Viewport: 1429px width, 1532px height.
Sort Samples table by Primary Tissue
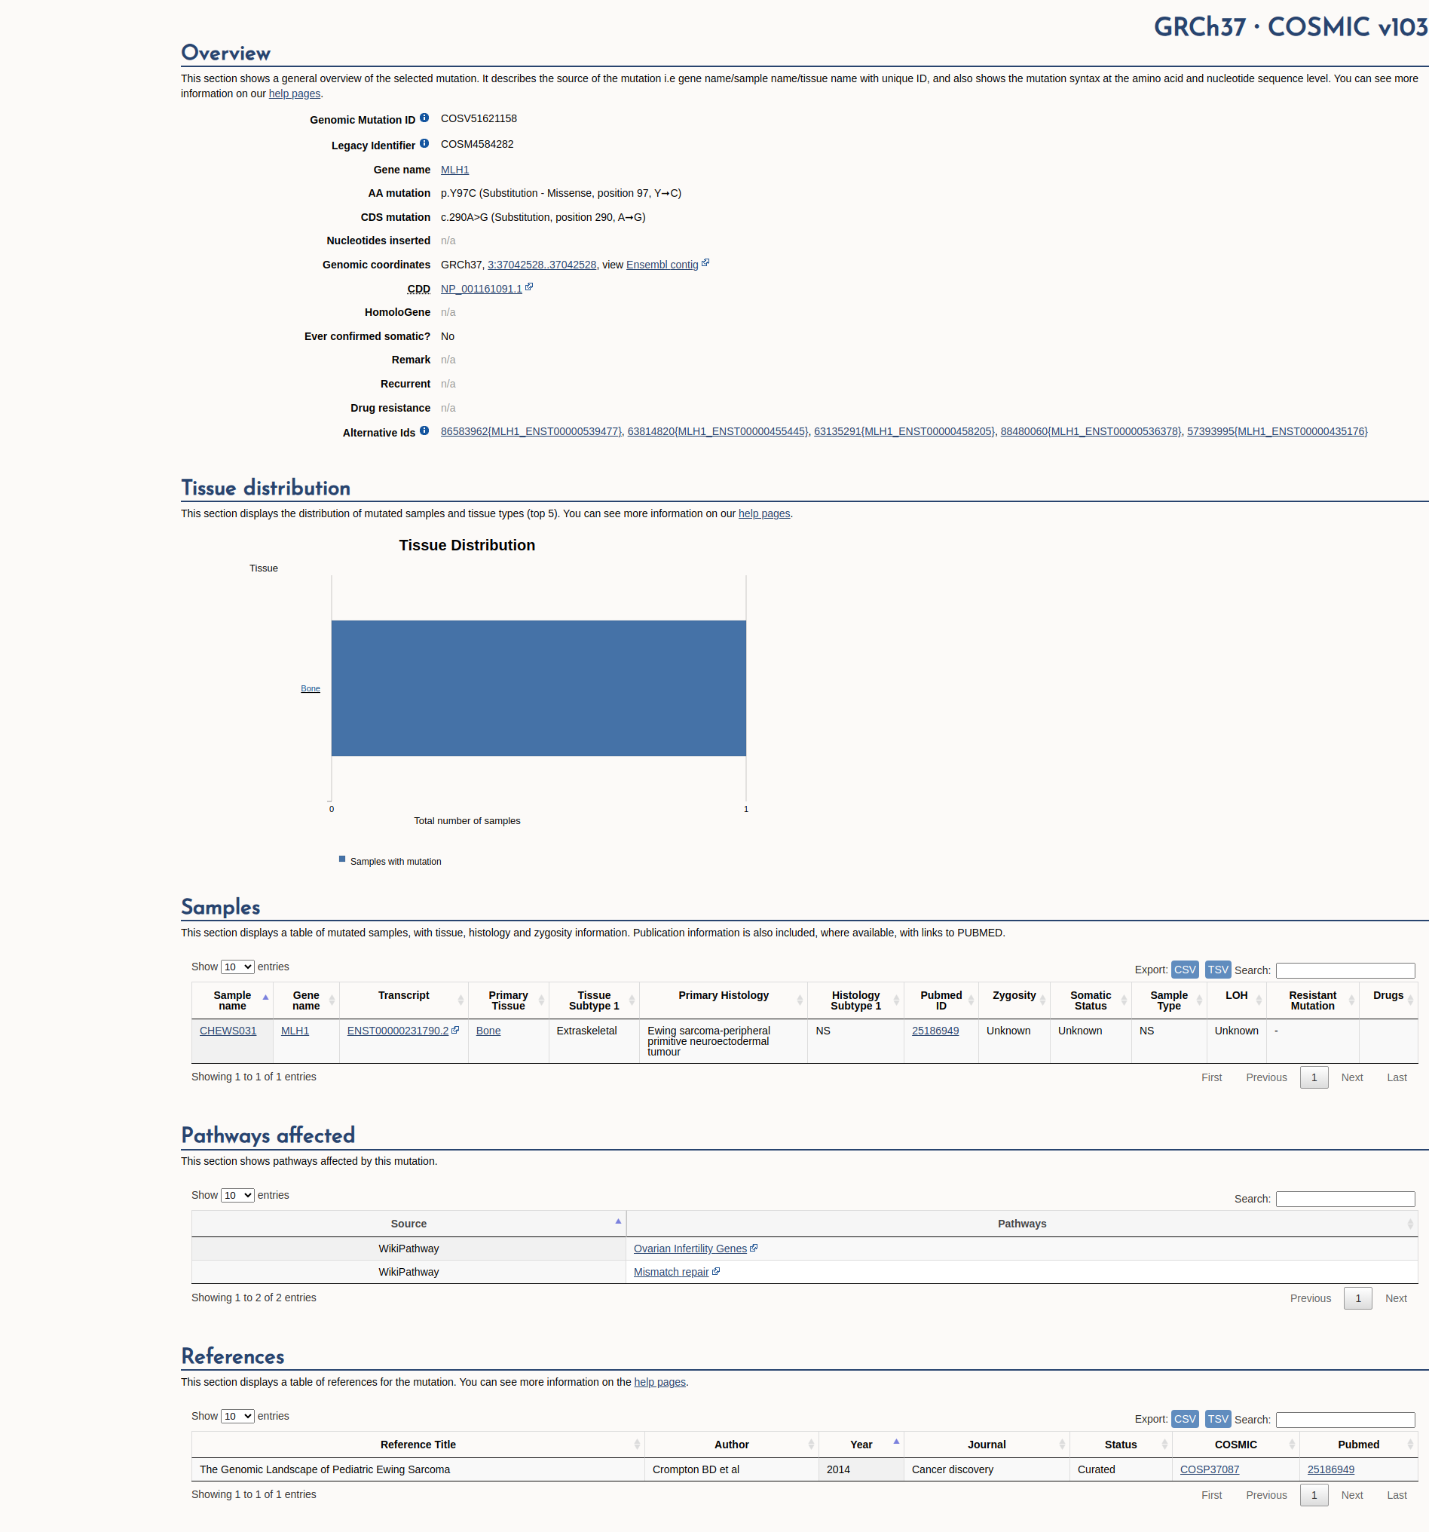(x=509, y=1000)
